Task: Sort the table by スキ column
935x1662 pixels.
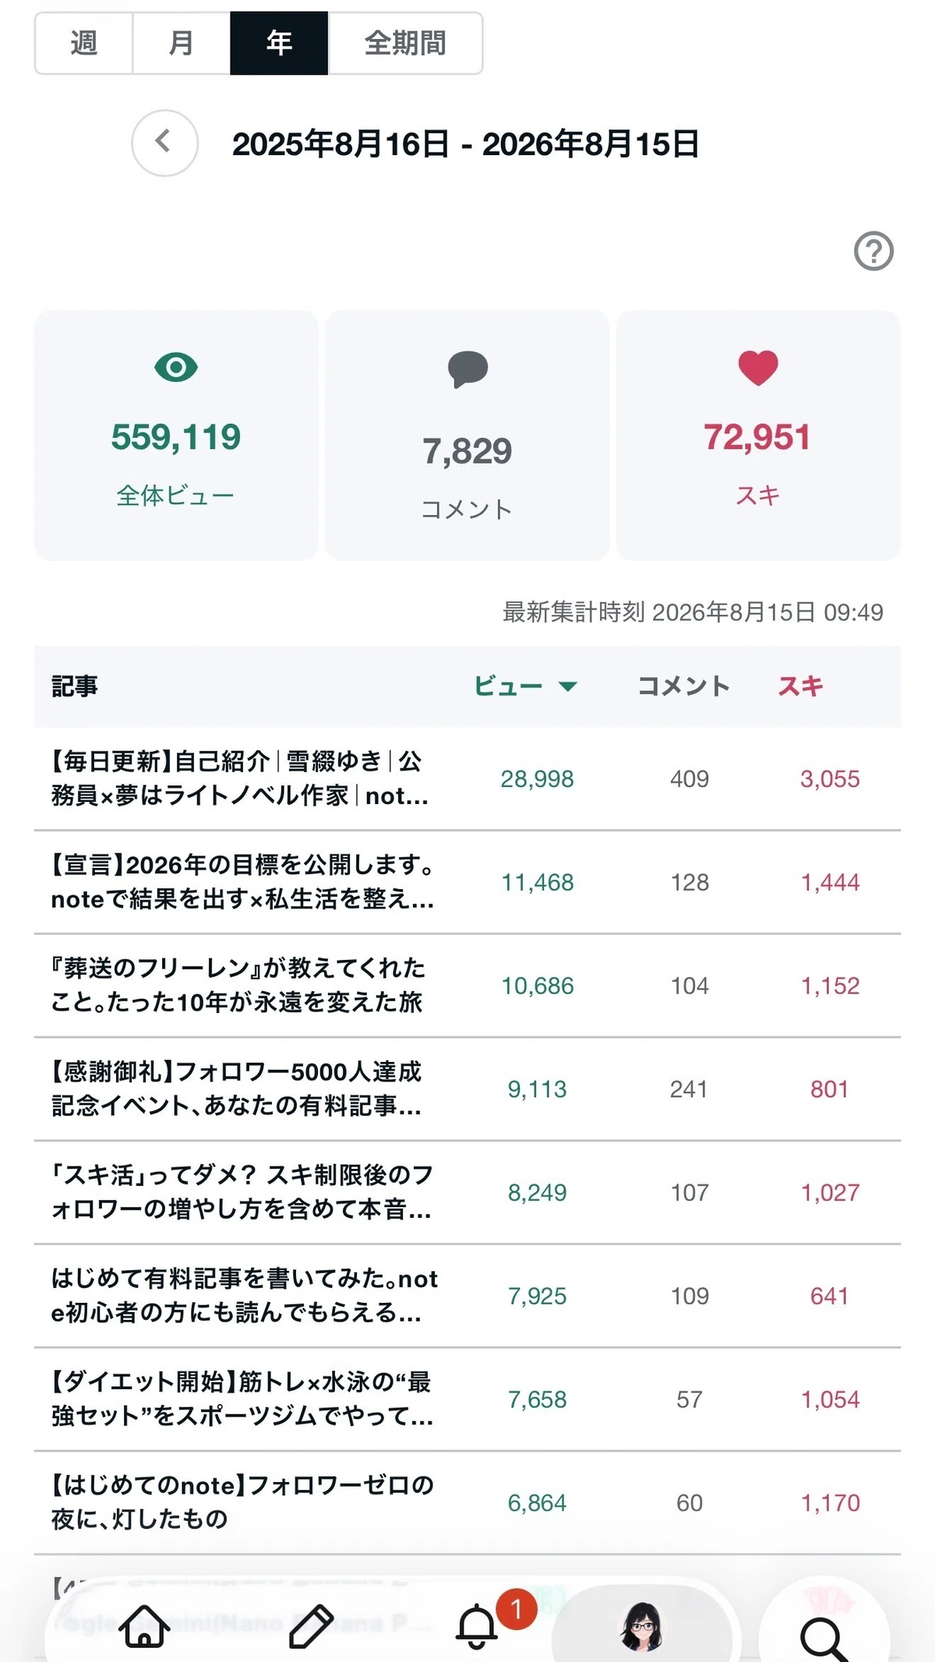Action: click(801, 686)
